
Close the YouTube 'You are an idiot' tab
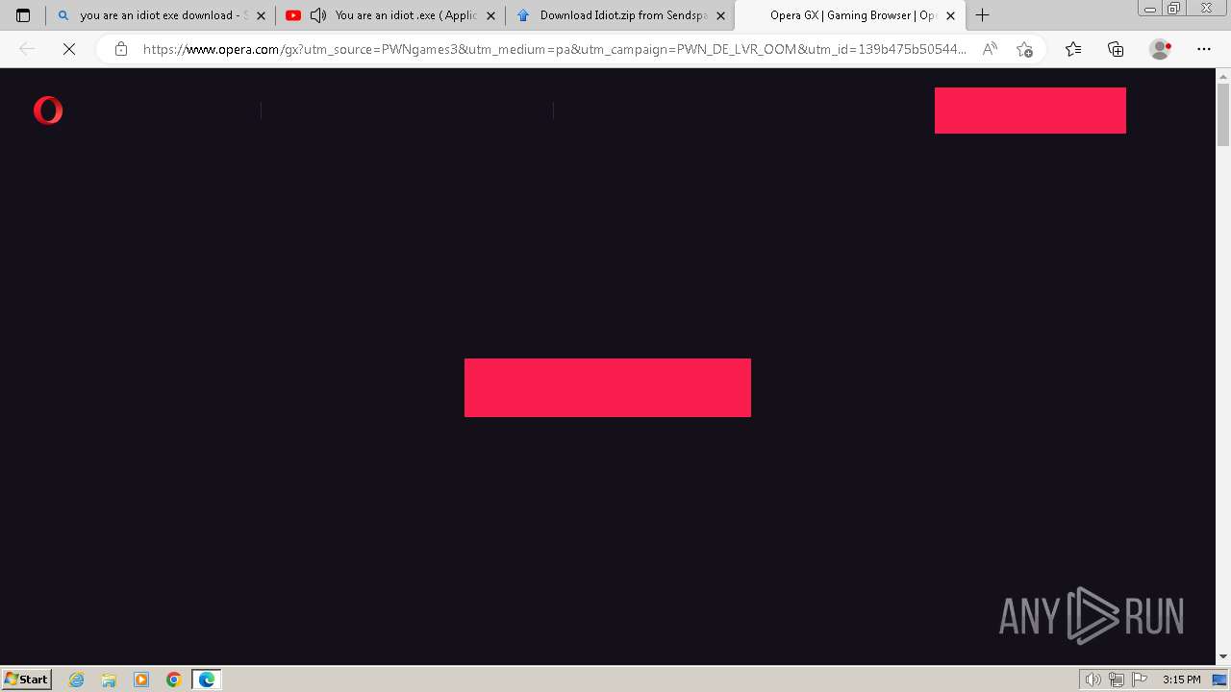pyautogui.click(x=490, y=15)
